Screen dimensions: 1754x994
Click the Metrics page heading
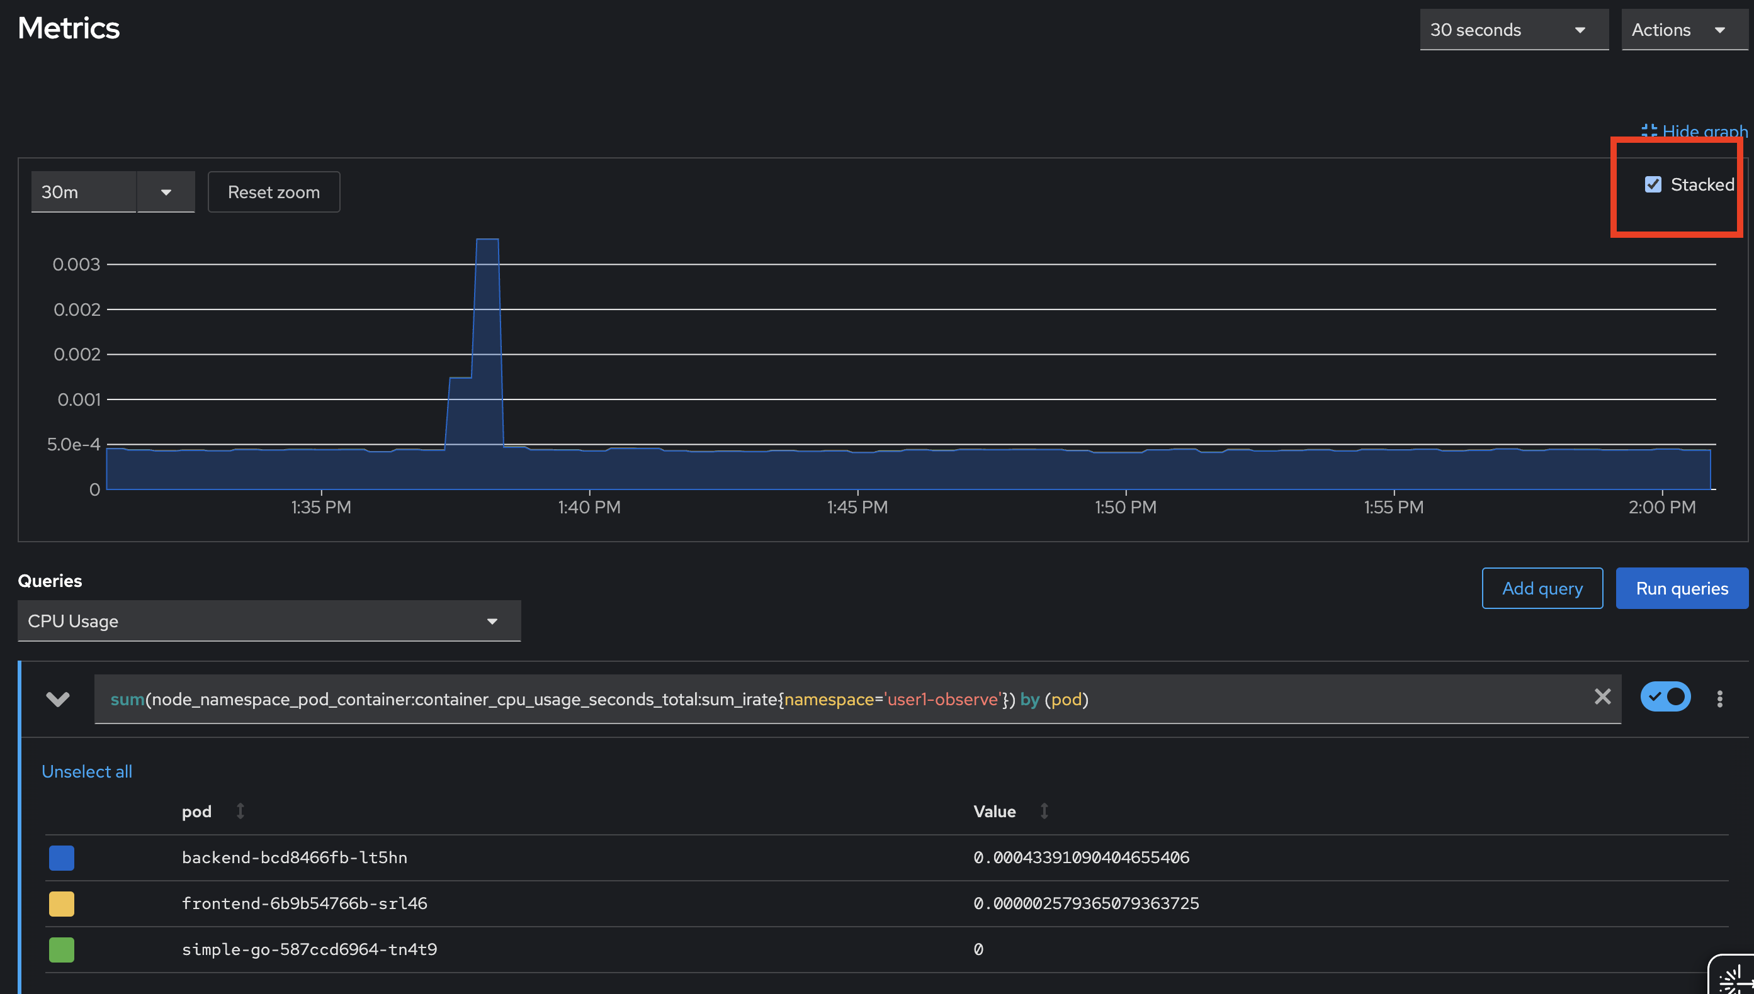coord(68,28)
